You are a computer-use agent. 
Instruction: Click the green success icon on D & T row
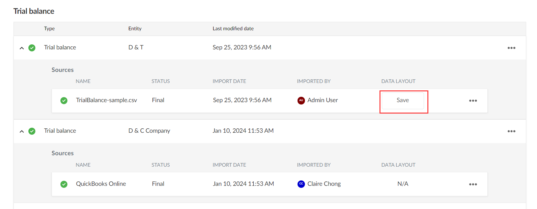point(32,48)
